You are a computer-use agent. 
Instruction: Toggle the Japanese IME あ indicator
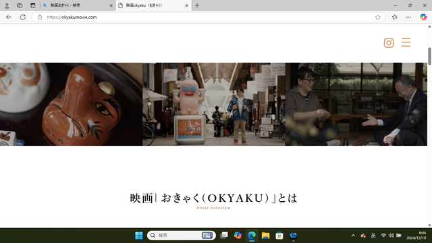[x=373, y=236]
